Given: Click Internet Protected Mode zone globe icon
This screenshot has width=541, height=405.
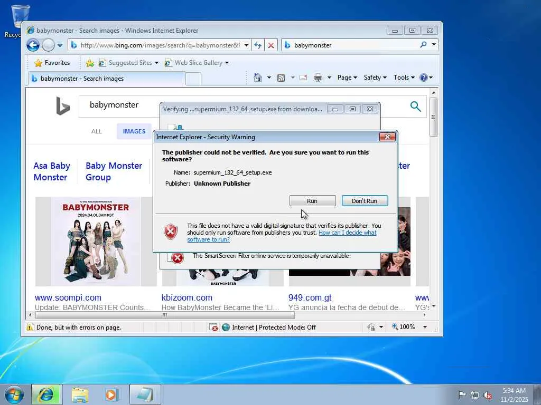Looking at the screenshot, I should (x=226, y=327).
